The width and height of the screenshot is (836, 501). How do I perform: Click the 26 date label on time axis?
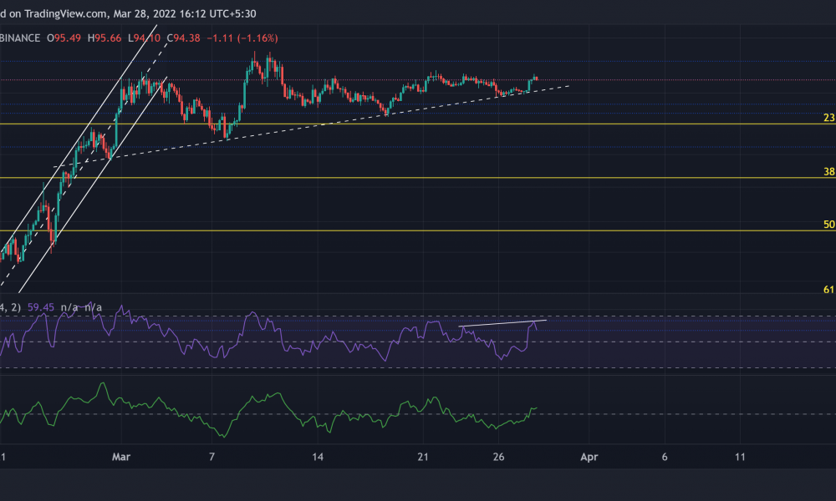pyautogui.click(x=498, y=457)
